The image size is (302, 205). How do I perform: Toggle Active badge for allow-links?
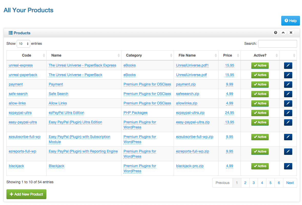tap(260, 103)
